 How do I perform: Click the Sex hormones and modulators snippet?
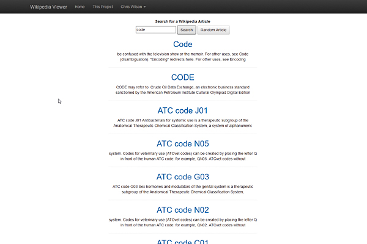(183, 188)
